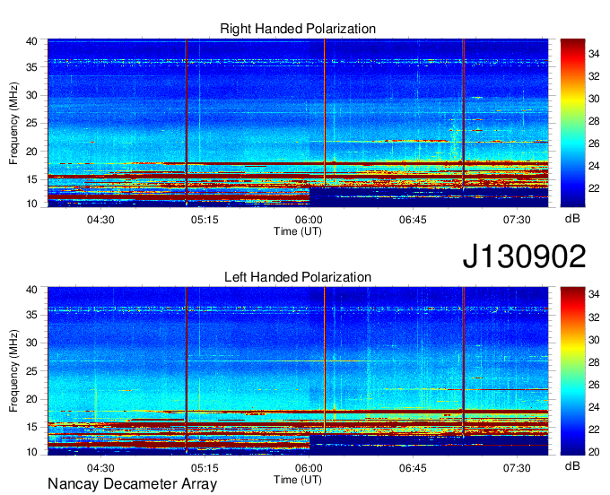Click the 30 MHz tick on right-handed plot
Viewport: 610px width, 495px height.
[x=32, y=95]
